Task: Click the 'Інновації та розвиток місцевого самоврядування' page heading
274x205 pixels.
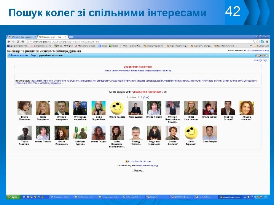Action: coord(44,51)
